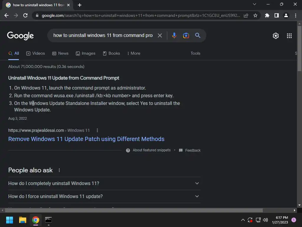Open People also ask options menu
This screenshot has height=227, width=302.
[x=59, y=170]
